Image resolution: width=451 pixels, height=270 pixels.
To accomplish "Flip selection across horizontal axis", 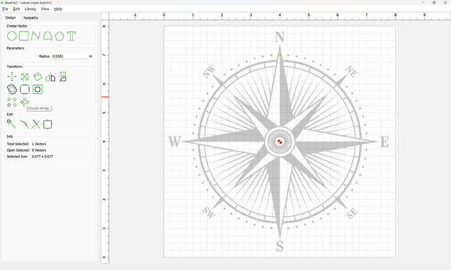I will pos(63,77).
